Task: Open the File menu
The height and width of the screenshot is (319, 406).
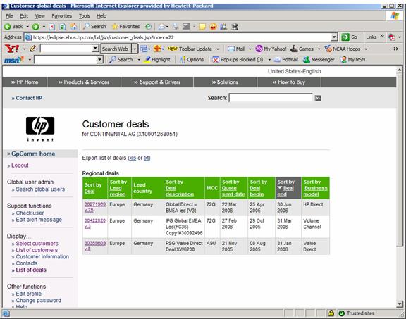Action: click(9, 16)
